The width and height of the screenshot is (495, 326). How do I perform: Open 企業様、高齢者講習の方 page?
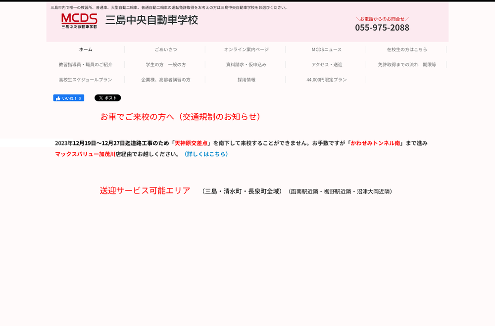(x=166, y=80)
